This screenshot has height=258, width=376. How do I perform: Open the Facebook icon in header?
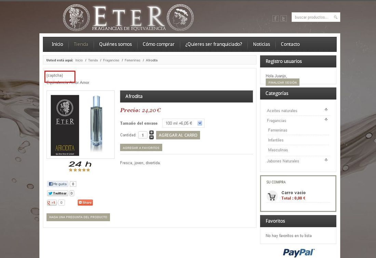point(275,18)
